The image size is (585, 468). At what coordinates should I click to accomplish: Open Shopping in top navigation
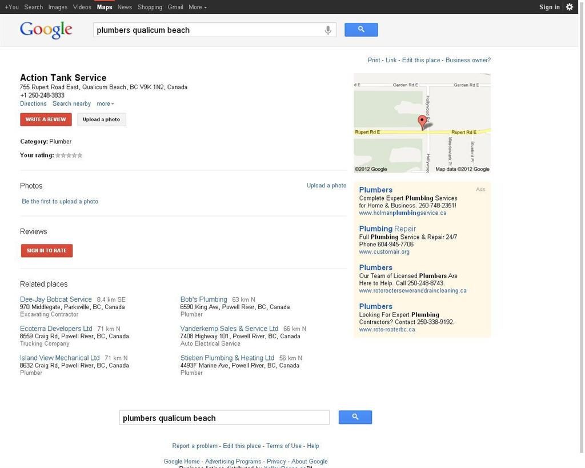[150, 7]
